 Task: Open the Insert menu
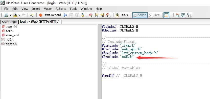click(36, 9)
